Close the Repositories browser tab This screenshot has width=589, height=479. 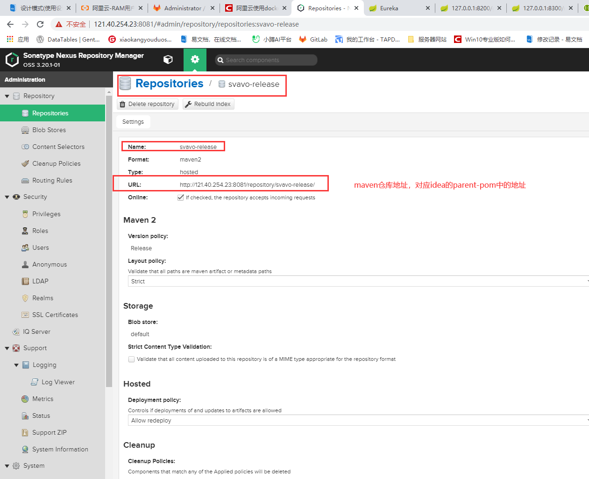pyautogui.click(x=356, y=8)
